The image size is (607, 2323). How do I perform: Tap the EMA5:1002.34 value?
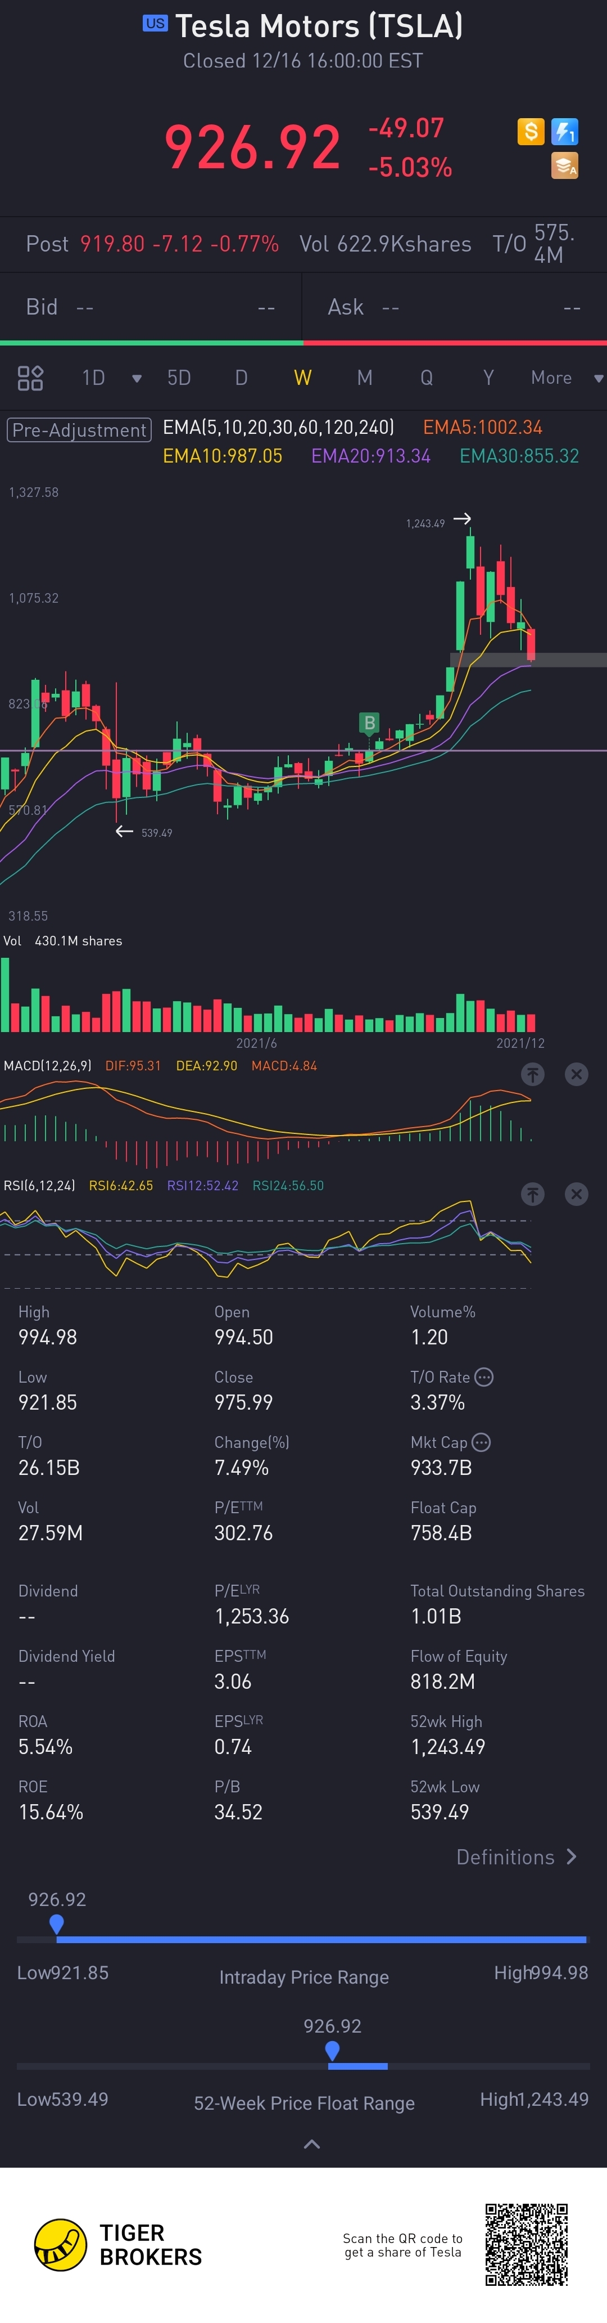(x=483, y=428)
